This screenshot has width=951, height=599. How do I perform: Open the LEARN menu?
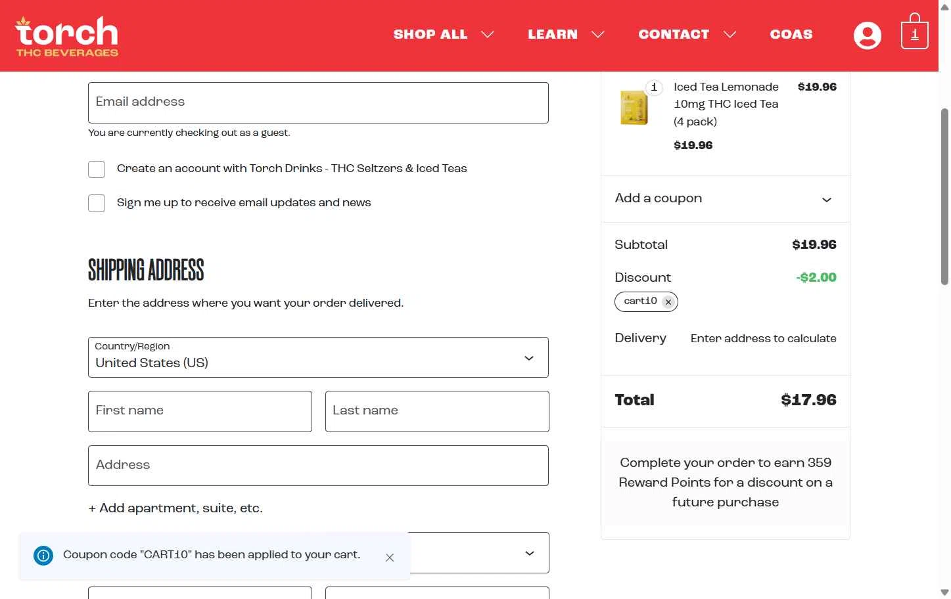click(x=553, y=35)
